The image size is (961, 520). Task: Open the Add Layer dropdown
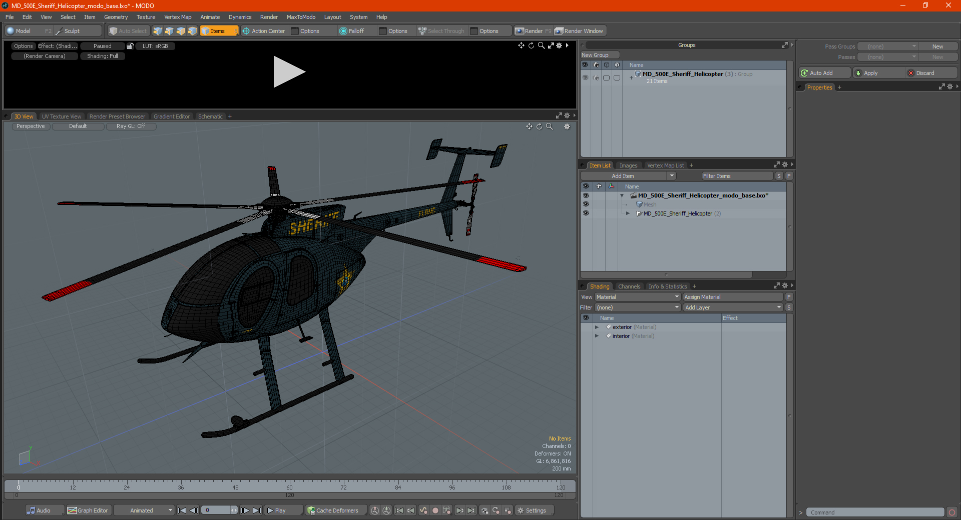pyautogui.click(x=733, y=307)
